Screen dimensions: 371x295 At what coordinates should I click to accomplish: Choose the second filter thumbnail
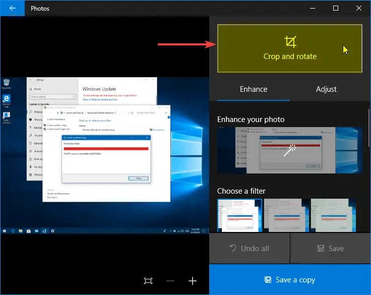click(x=286, y=215)
